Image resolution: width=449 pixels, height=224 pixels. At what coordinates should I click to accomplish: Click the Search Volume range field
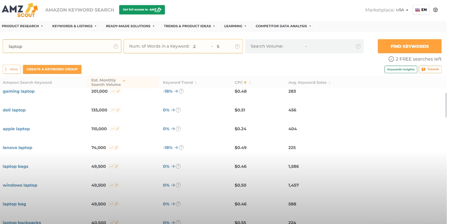[304, 47]
